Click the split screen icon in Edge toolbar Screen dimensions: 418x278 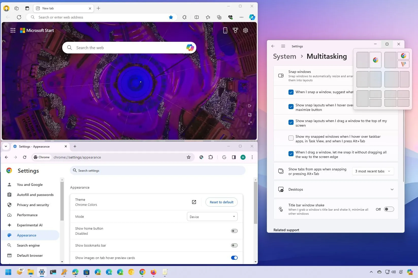[197, 17]
